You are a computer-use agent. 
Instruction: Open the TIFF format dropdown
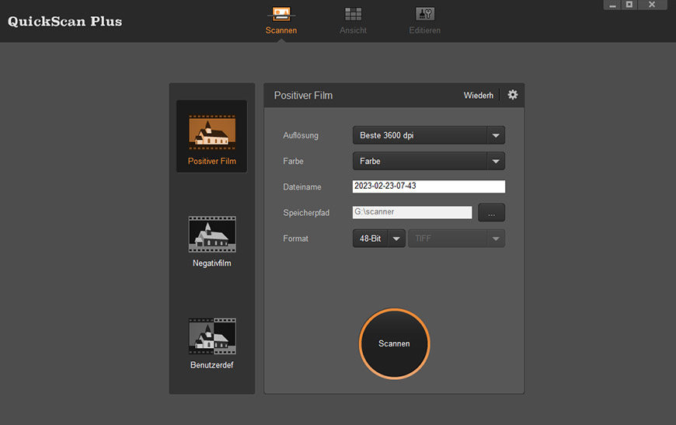(x=457, y=239)
